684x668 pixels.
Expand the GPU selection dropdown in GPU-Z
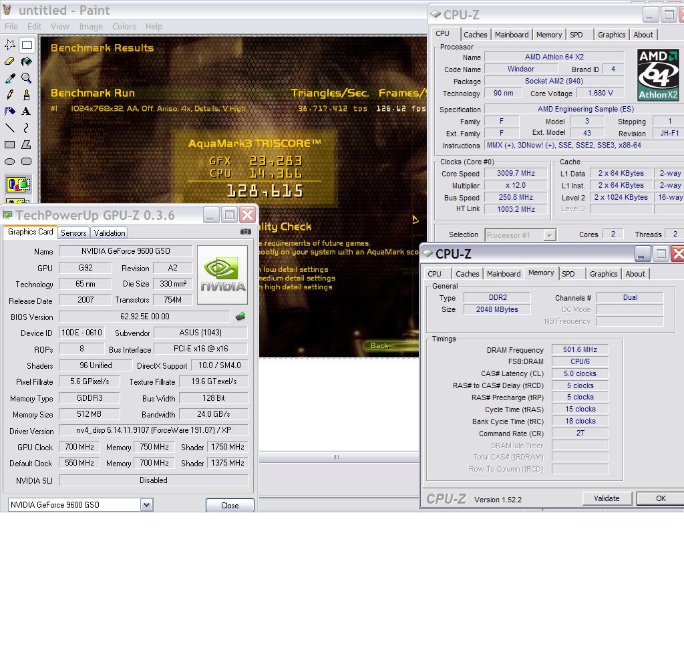tap(146, 505)
